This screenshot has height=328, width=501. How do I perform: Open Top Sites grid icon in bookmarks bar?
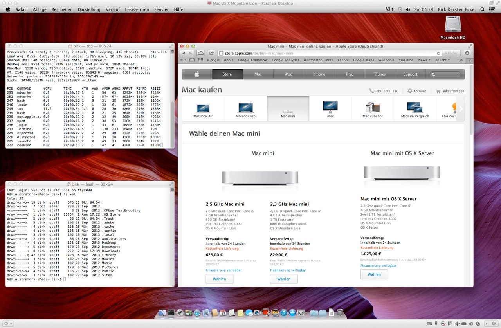(201, 60)
